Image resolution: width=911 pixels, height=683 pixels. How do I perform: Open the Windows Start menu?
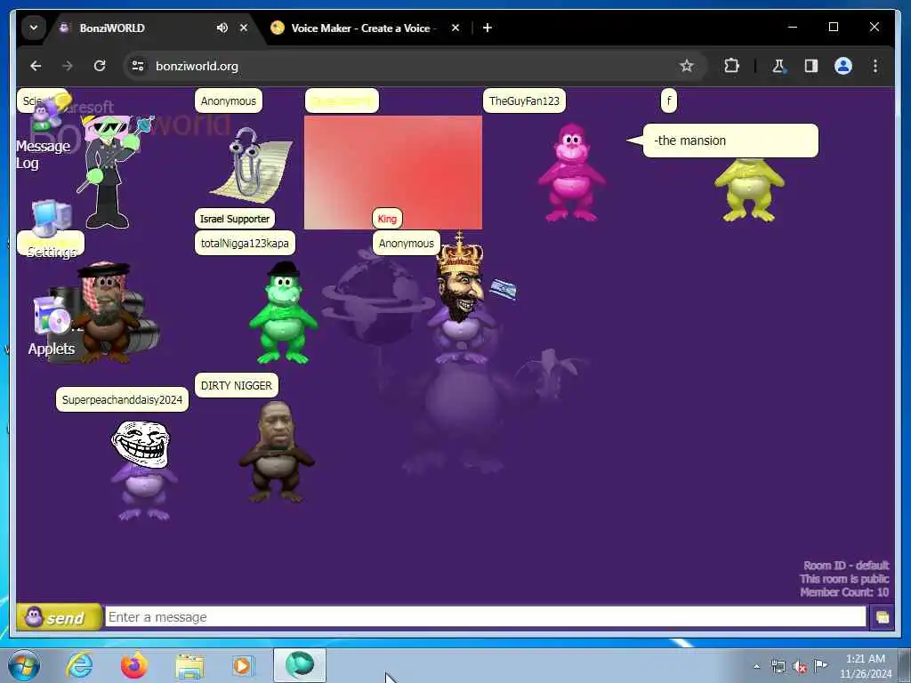click(24, 665)
